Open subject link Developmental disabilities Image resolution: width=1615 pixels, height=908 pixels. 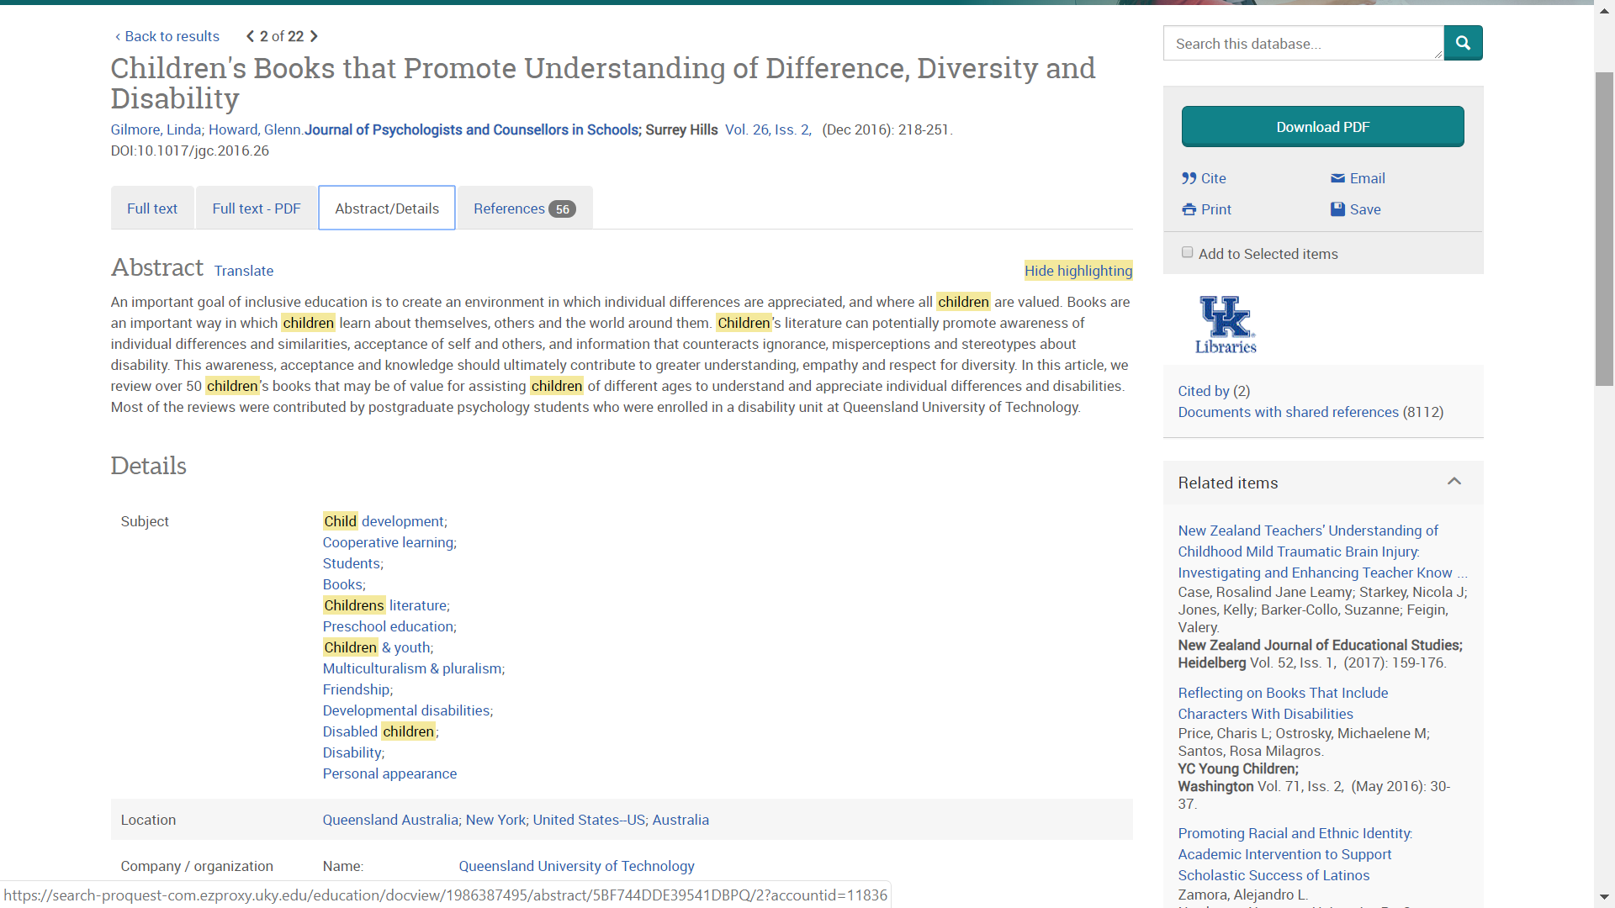[407, 710]
